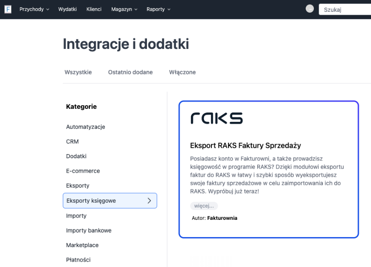Select the Wszystkie tab
The height and width of the screenshot is (267, 371).
pyautogui.click(x=78, y=72)
